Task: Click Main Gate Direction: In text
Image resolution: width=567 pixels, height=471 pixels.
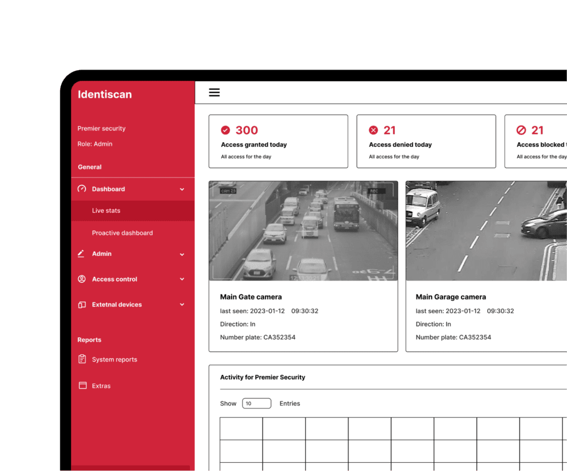Action: pyautogui.click(x=238, y=324)
